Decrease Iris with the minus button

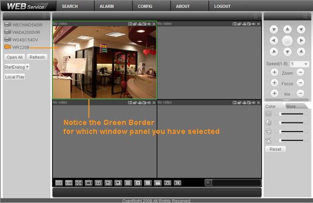tap(300, 93)
